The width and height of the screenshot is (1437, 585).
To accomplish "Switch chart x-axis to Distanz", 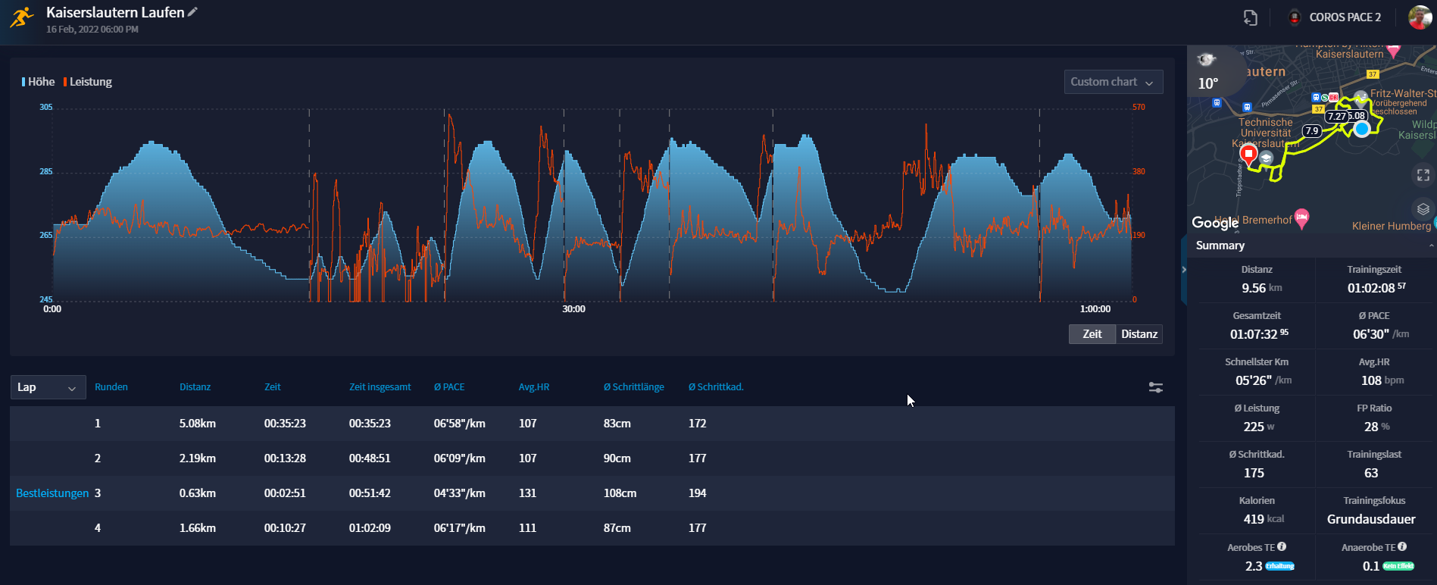I will coord(1139,334).
